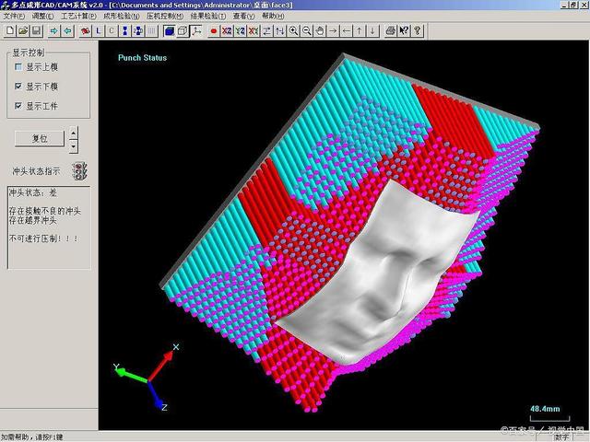Open the 压机控制 menu
Viewport: 590px width, 442px height.
coord(167,17)
